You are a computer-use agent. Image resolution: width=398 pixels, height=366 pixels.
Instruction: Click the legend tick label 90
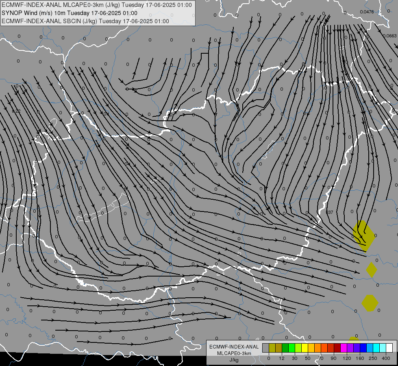(x=333, y=358)
